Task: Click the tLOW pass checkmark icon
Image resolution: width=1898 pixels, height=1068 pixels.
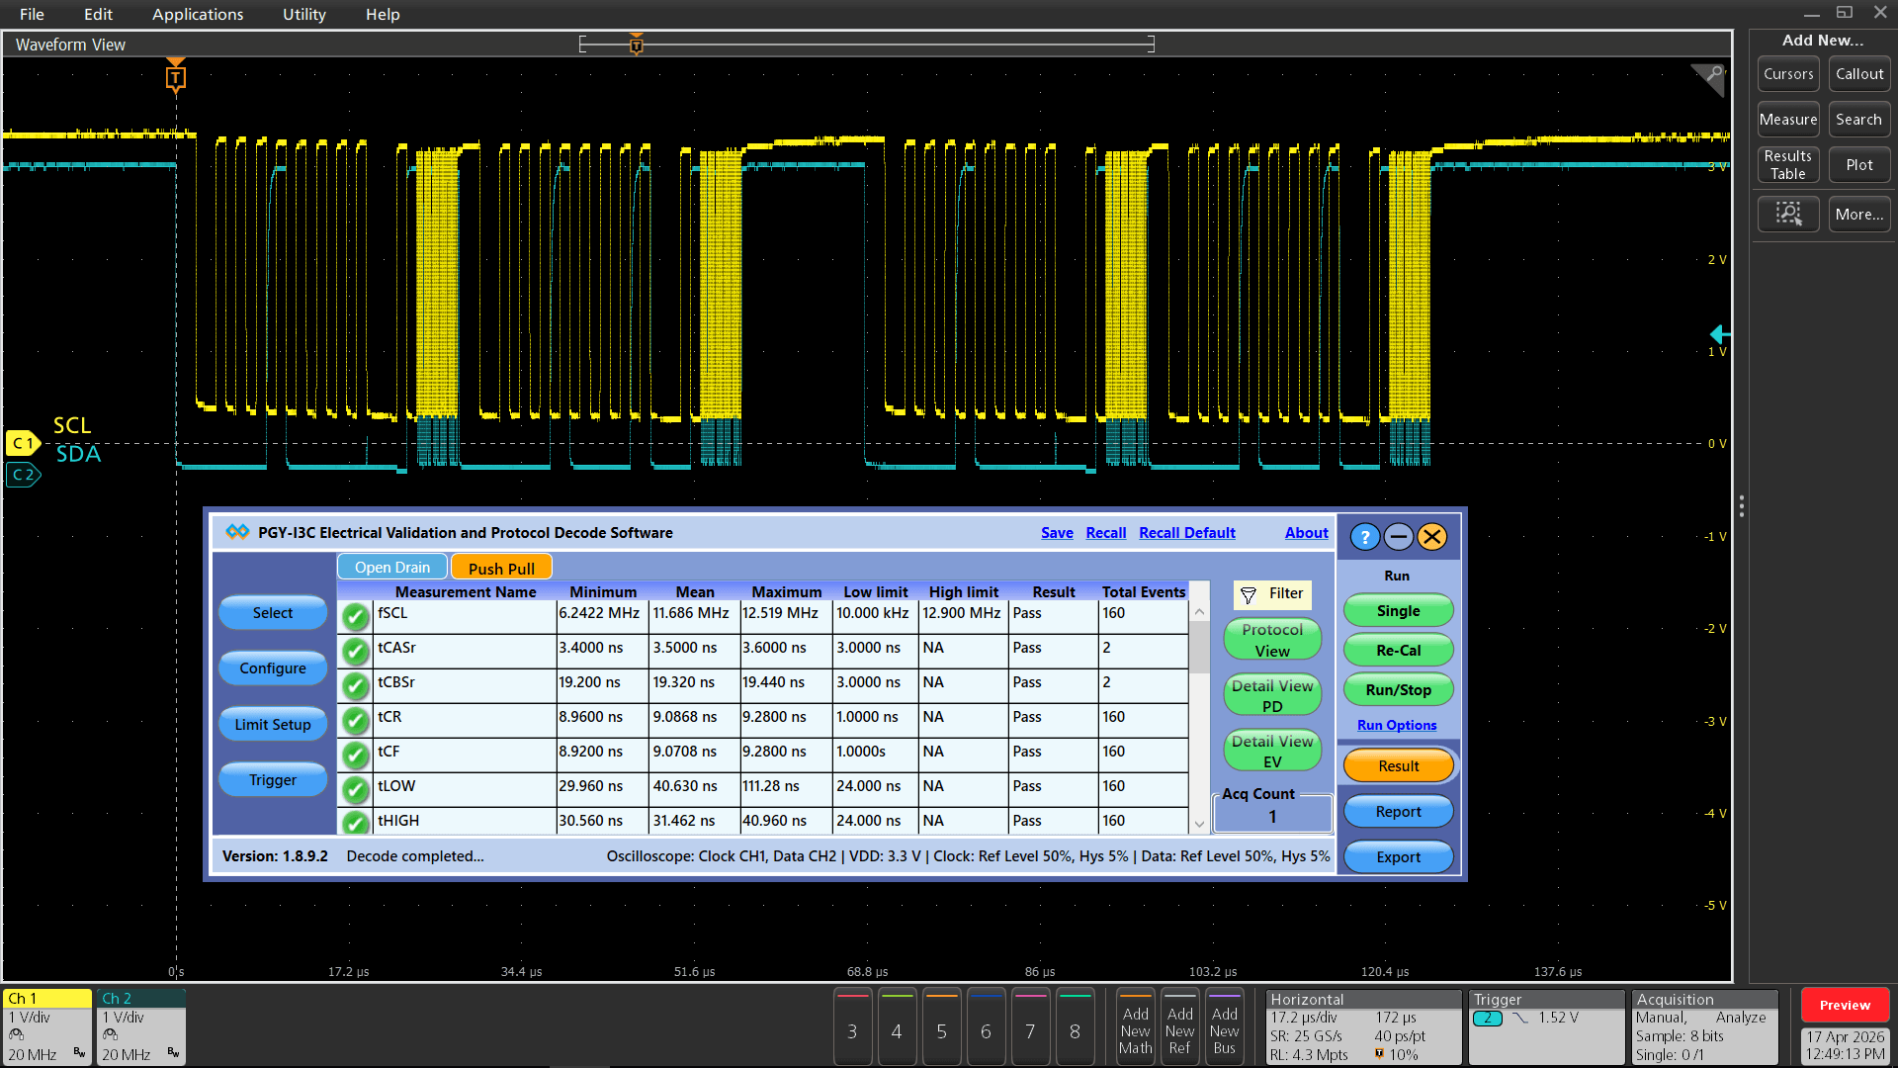Action: pyautogui.click(x=356, y=790)
